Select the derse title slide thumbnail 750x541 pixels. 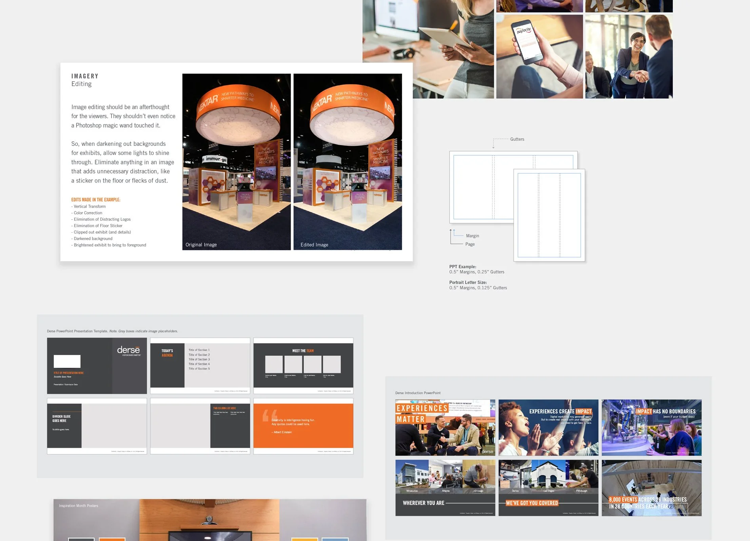point(97,366)
